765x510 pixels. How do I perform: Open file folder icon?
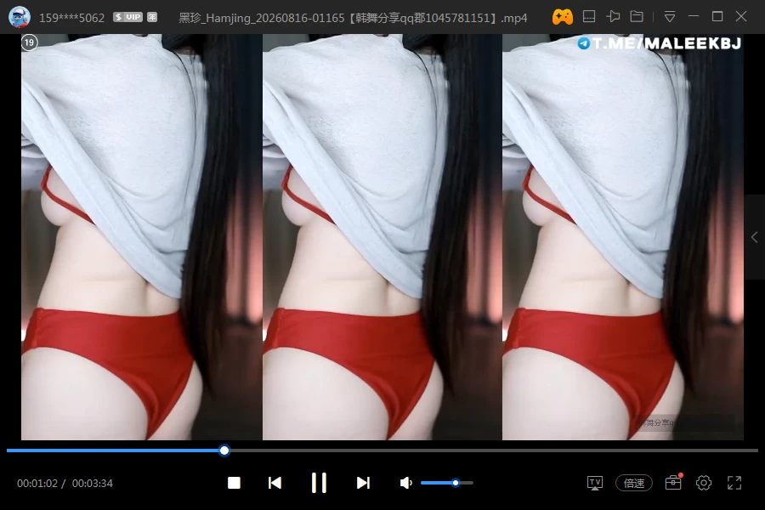point(637,17)
